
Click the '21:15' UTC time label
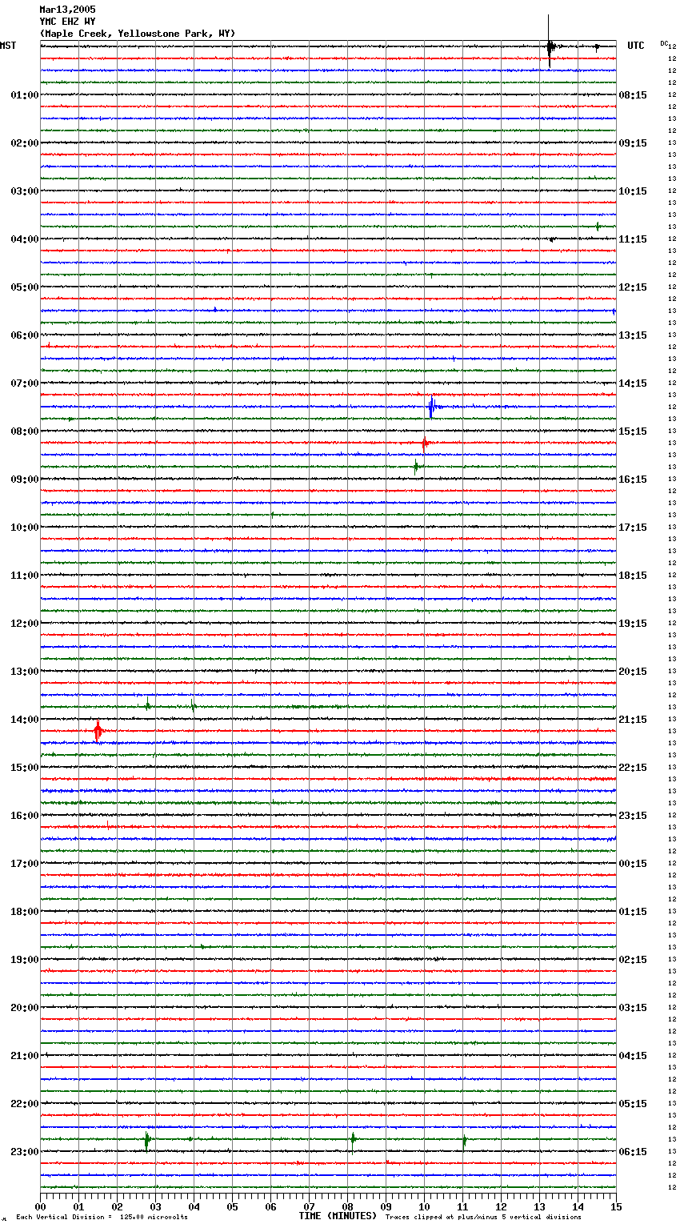(633, 720)
